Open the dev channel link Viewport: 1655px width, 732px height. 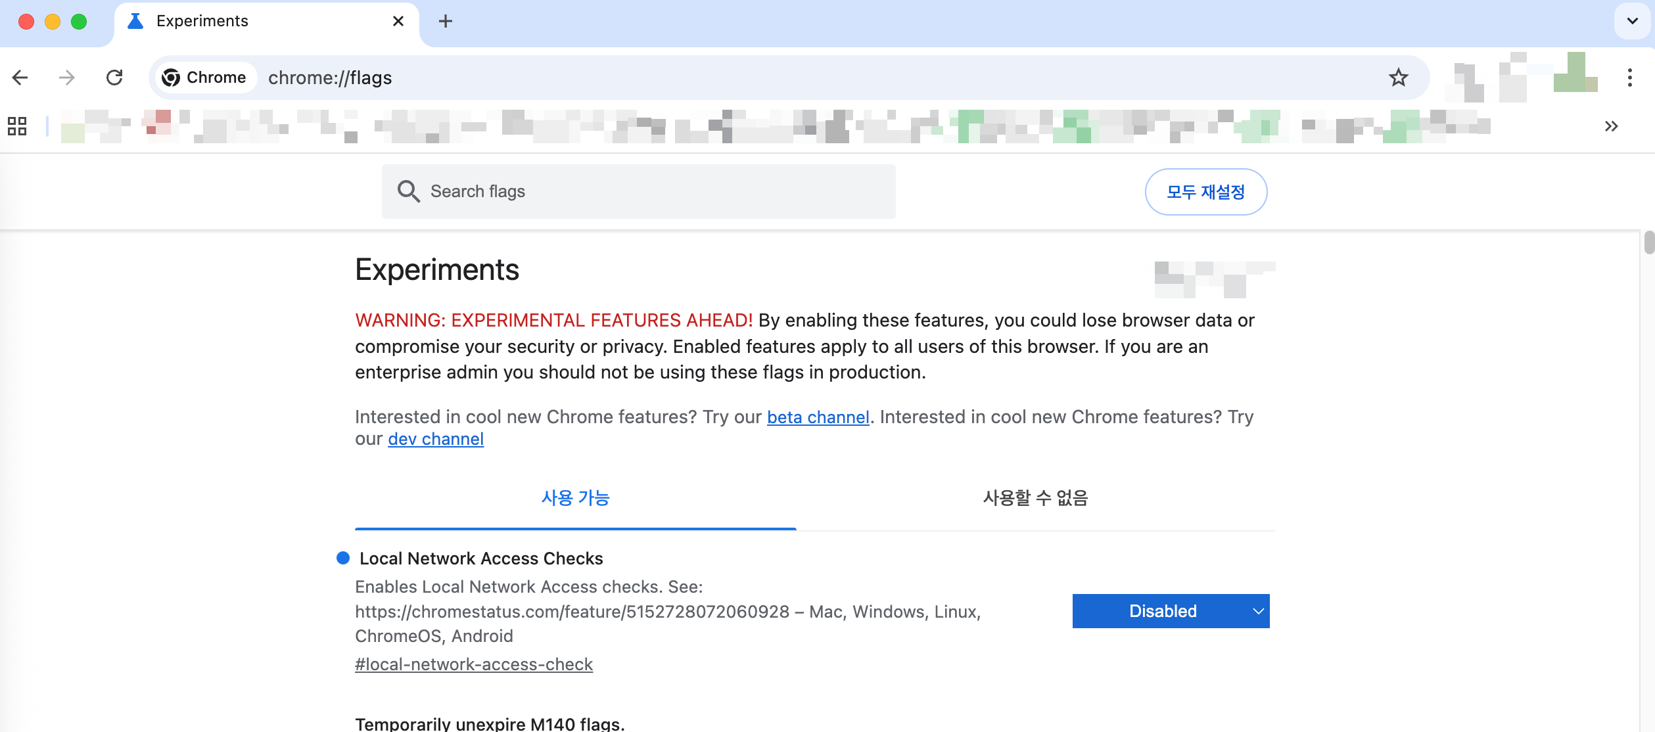pos(435,439)
